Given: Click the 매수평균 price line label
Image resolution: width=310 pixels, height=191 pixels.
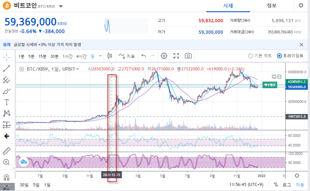Looking at the screenshot, I should [270, 85].
